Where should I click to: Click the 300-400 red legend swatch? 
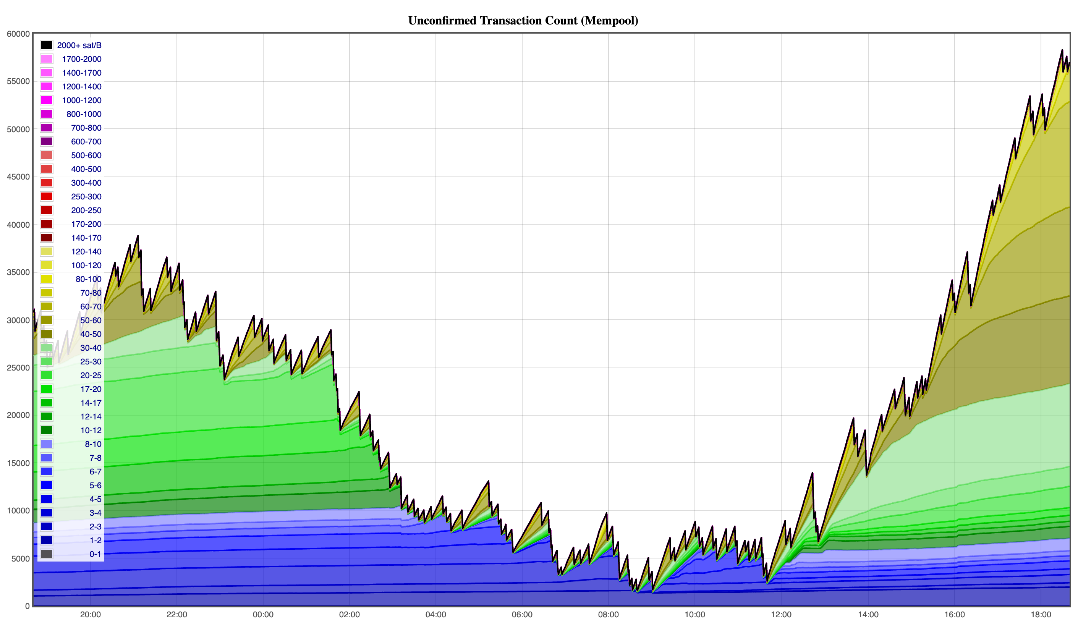(47, 183)
